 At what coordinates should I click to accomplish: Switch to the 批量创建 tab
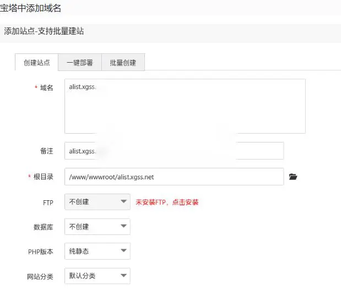point(123,63)
